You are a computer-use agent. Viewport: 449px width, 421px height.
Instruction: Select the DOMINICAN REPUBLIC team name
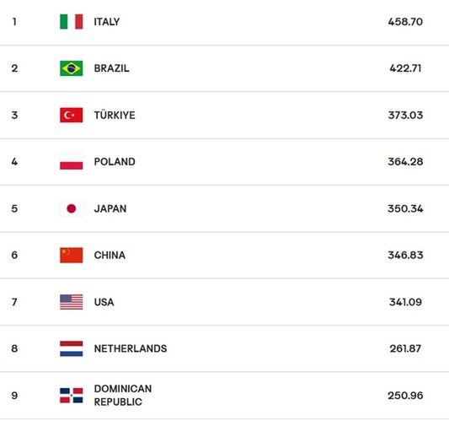(x=123, y=396)
